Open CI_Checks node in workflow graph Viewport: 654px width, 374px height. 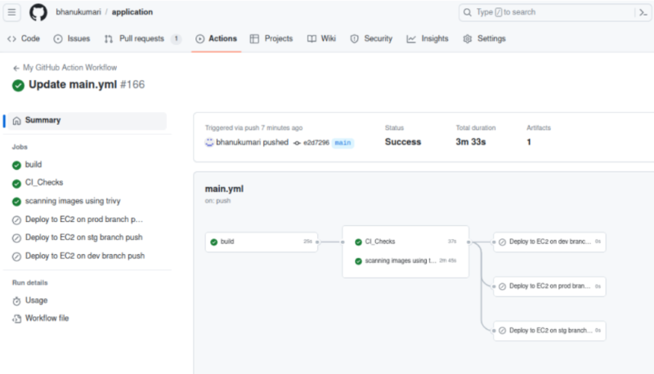click(x=405, y=242)
